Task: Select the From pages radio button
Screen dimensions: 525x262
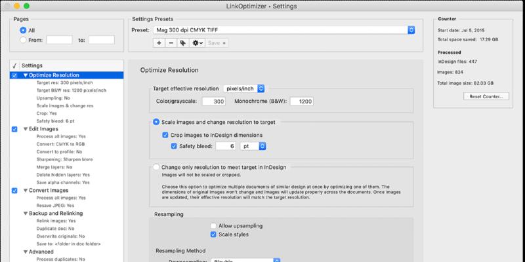Action: (x=23, y=40)
